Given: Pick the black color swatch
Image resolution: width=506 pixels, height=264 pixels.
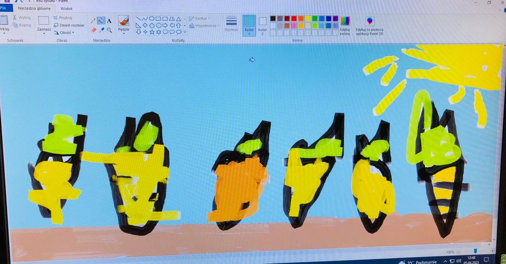Looking at the screenshot, I should click(273, 18).
